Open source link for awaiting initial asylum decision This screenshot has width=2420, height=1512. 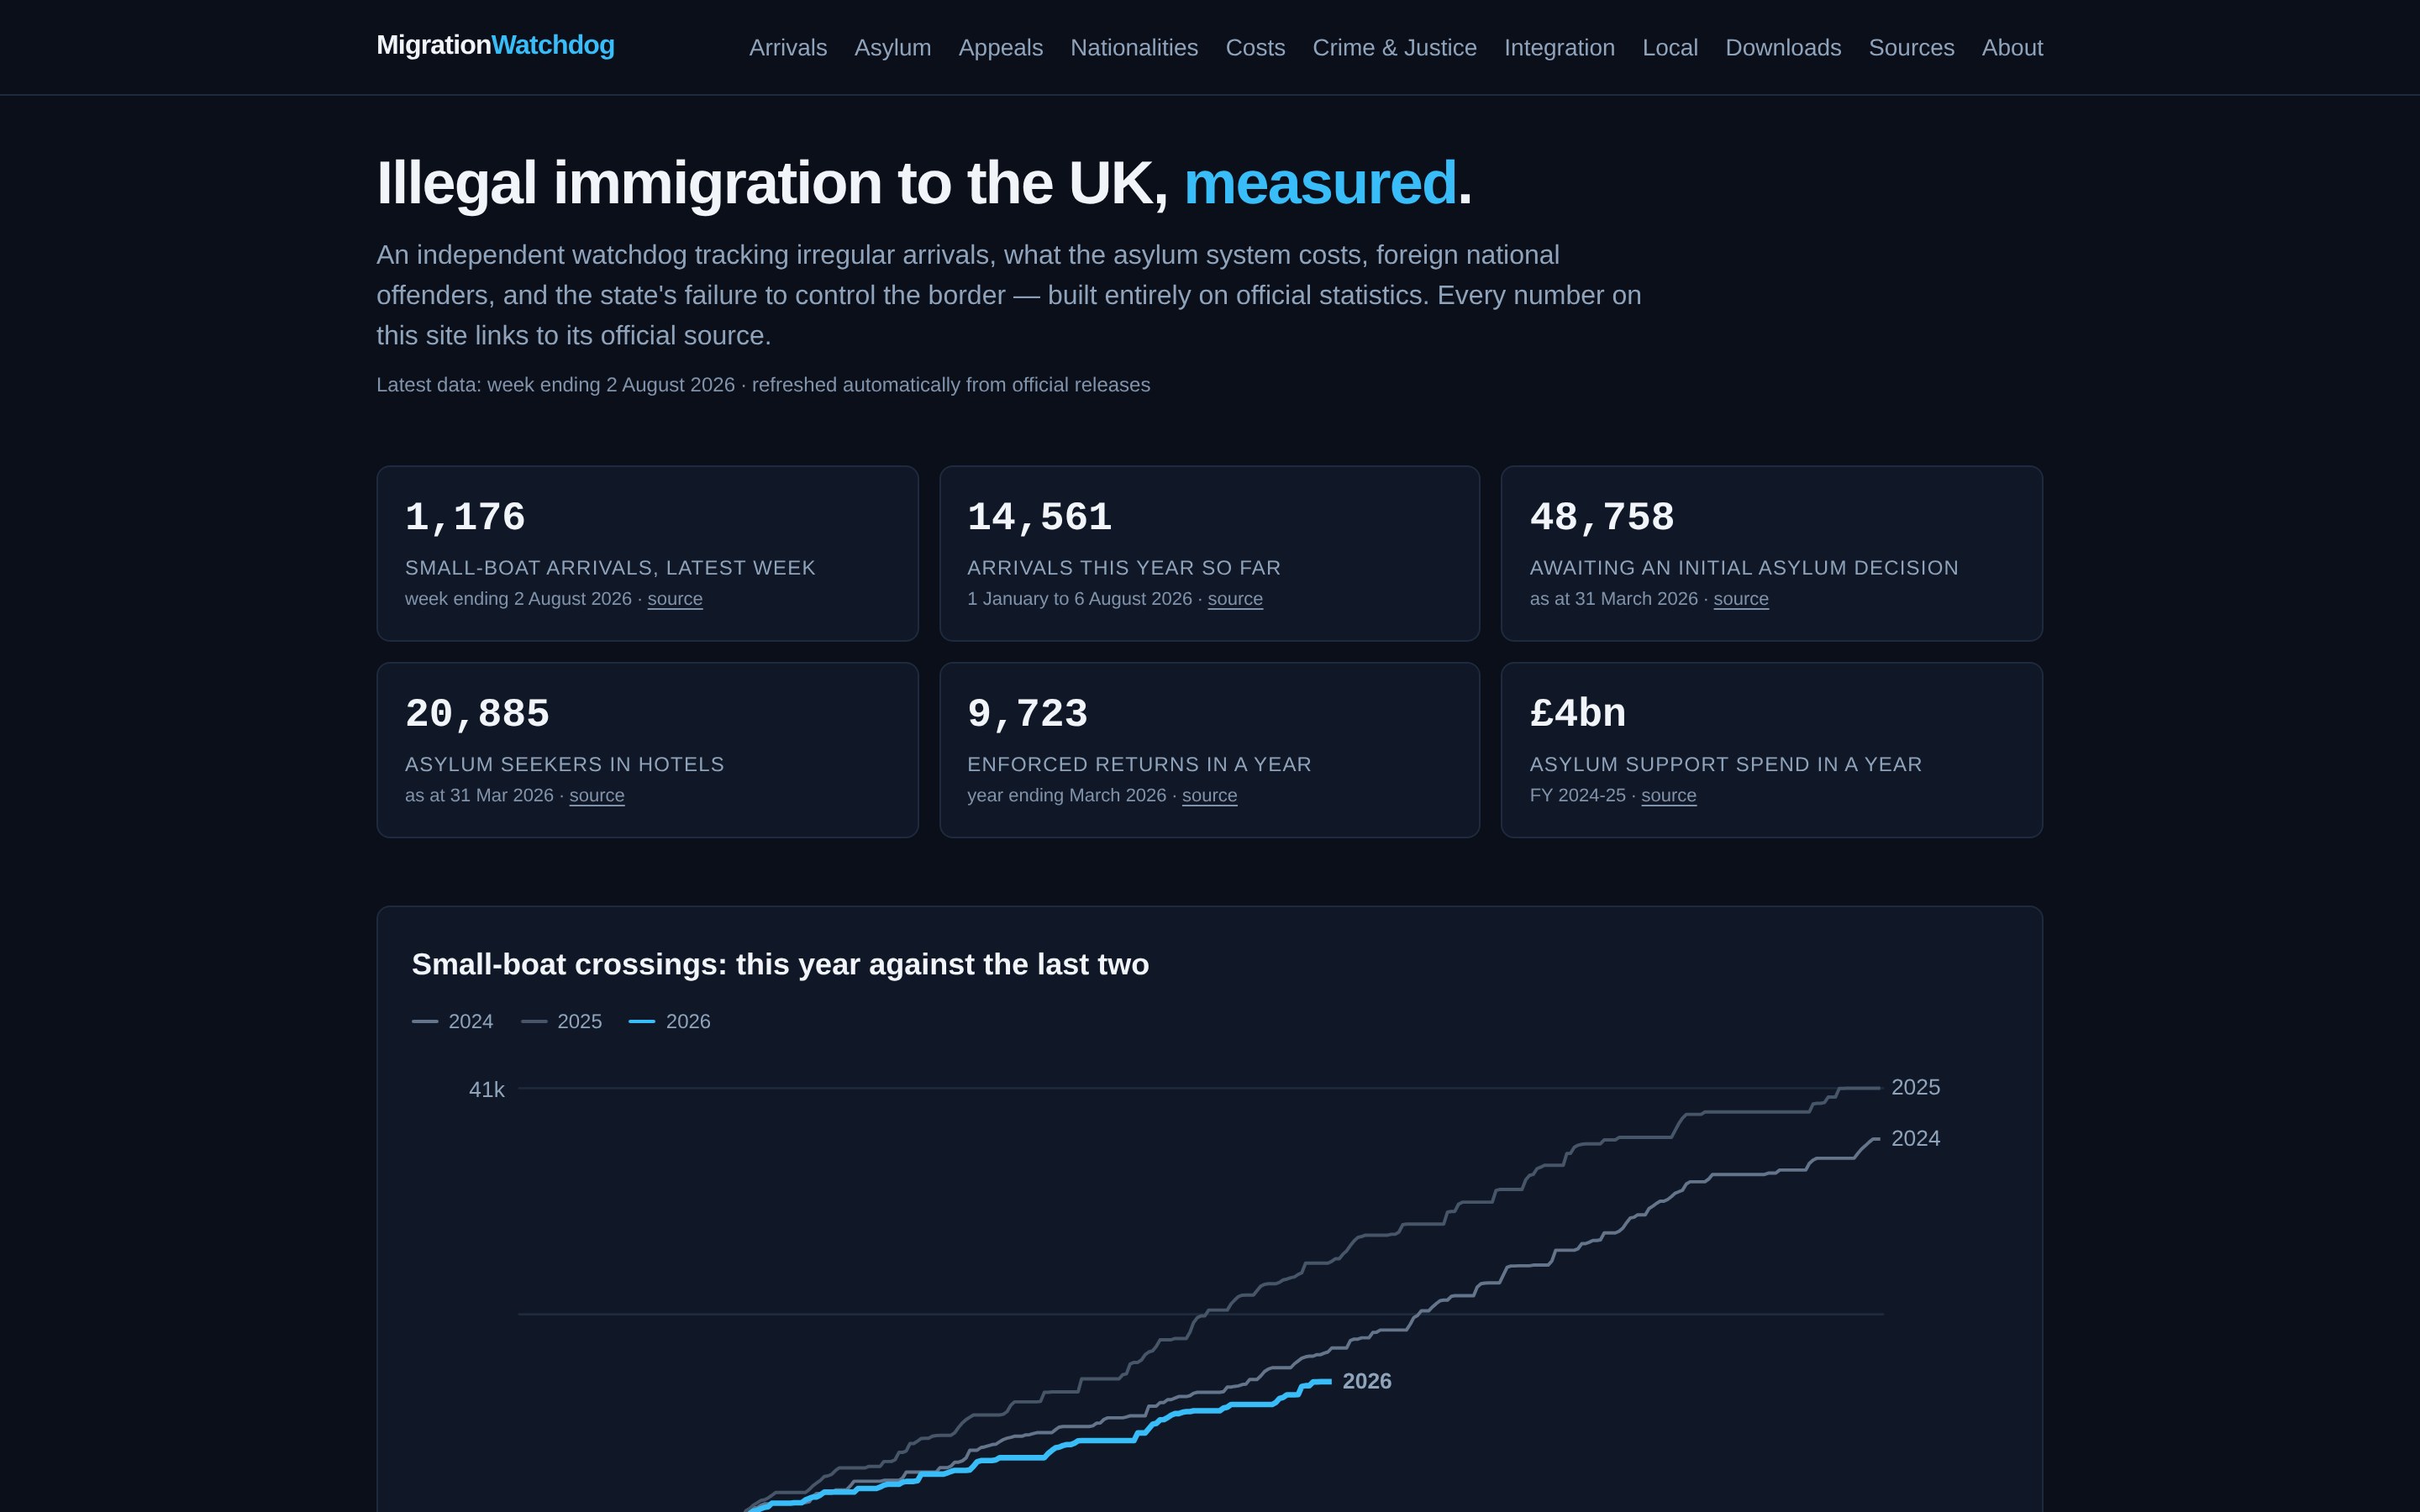(x=1741, y=599)
